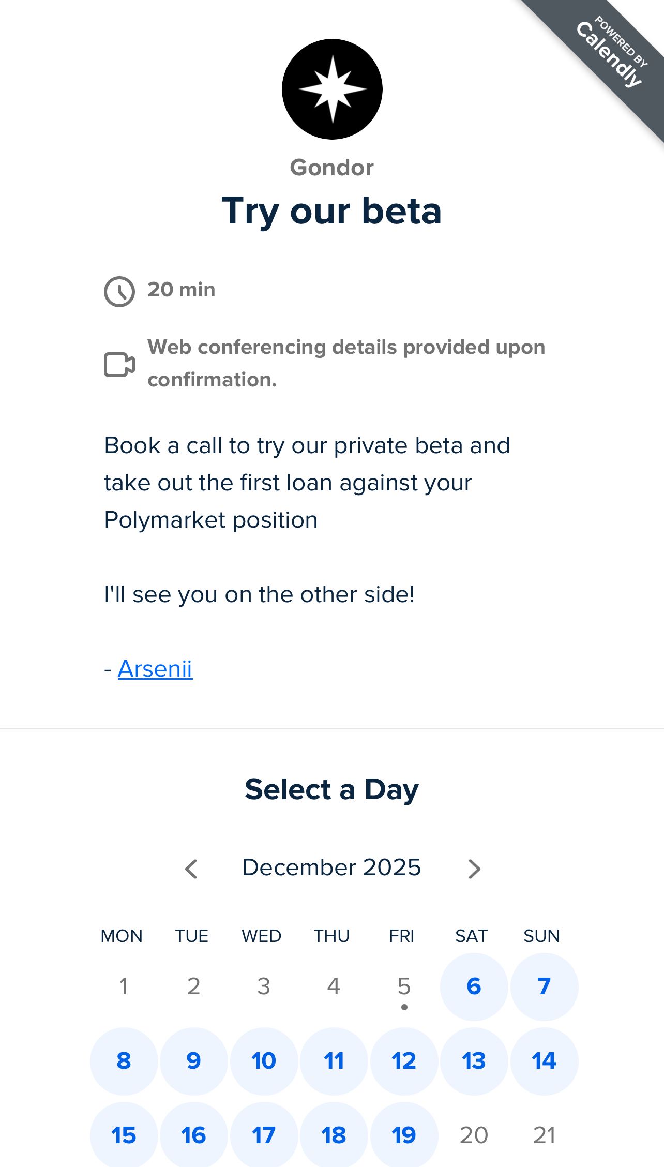Go to the previous month arrow
The image size is (664, 1167).
[191, 869]
